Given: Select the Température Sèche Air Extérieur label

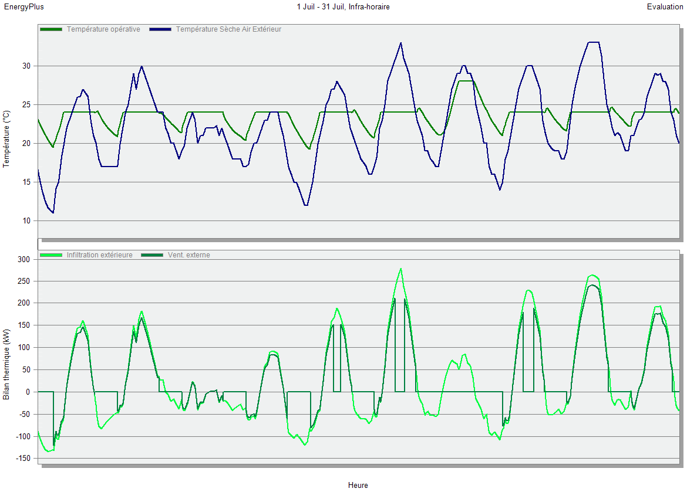Looking at the screenshot, I should [x=228, y=29].
